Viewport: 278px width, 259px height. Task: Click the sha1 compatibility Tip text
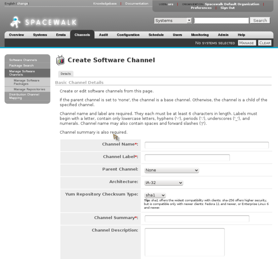click(x=206, y=204)
